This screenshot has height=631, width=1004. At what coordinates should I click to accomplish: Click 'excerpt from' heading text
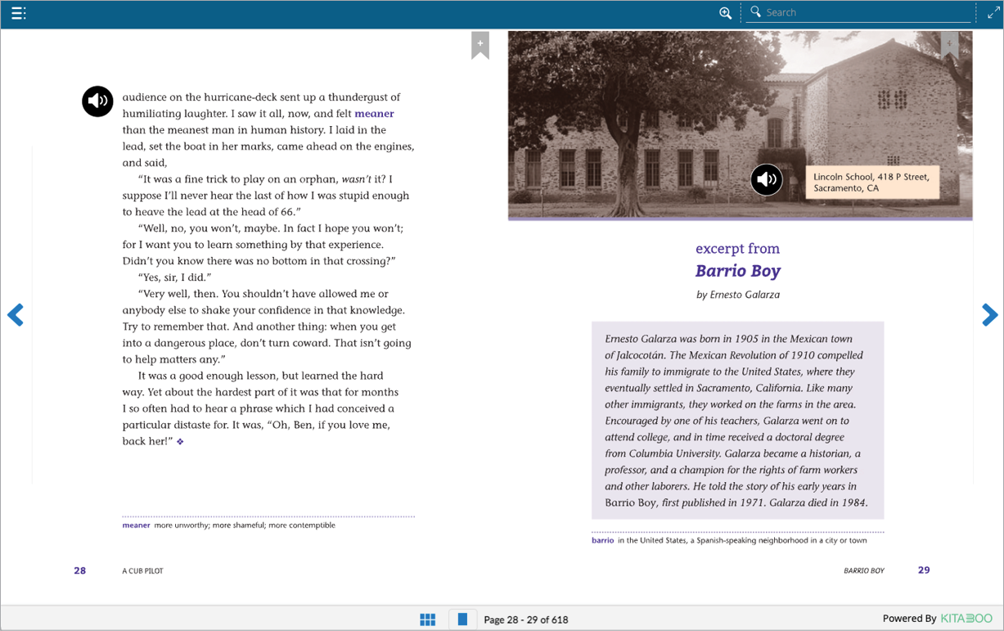737,249
